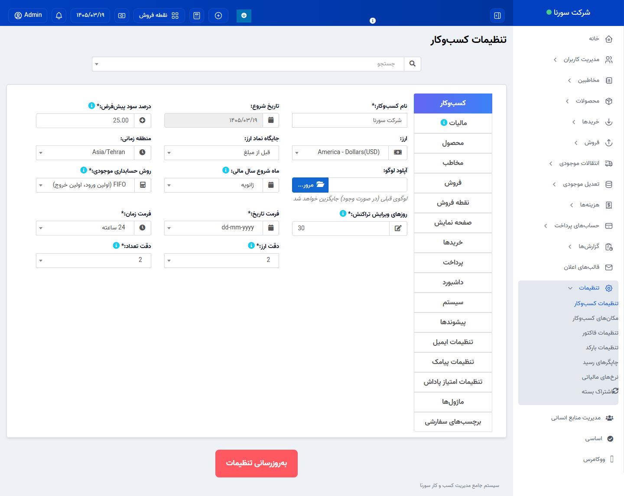Click clock icon beside timezone field

click(x=143, y=152)
